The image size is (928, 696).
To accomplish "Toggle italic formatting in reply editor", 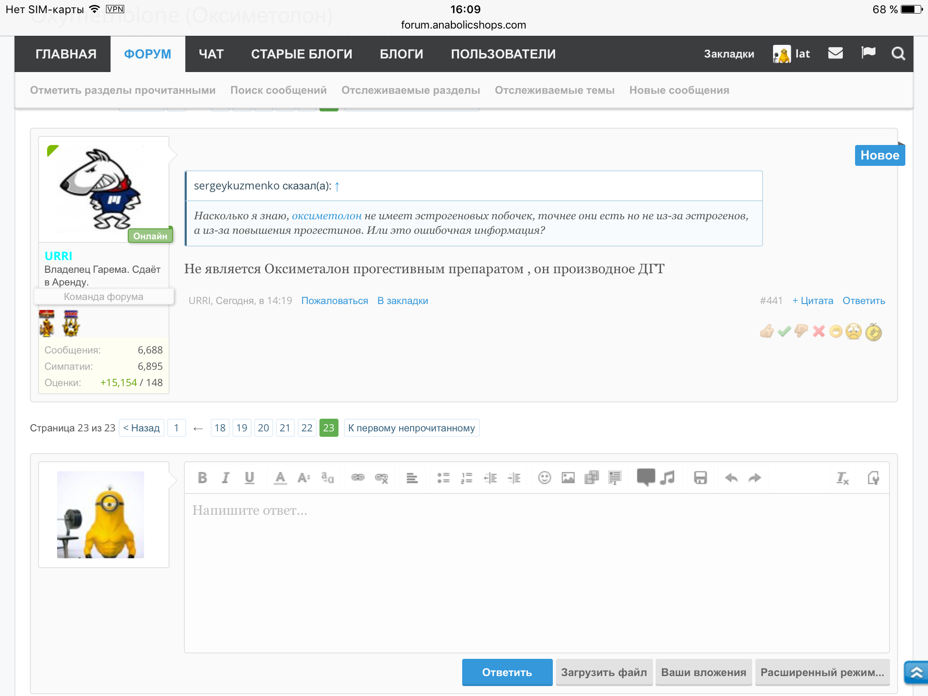I will coord(225,478).
